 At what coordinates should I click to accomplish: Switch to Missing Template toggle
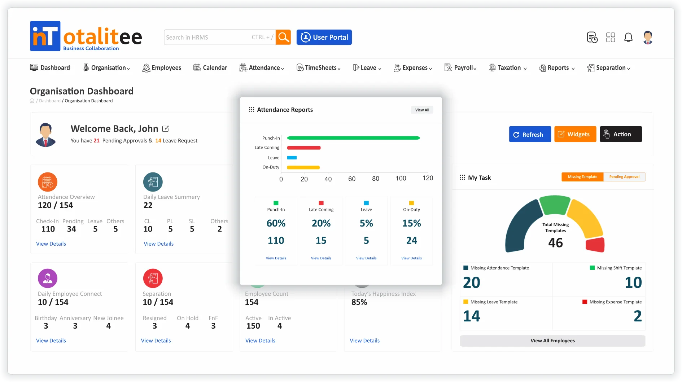click(x=582, y=177)
